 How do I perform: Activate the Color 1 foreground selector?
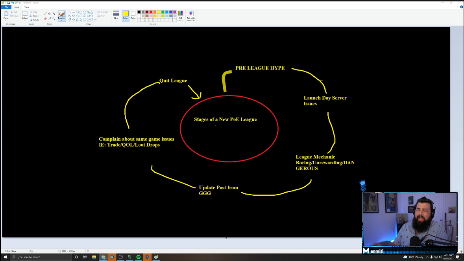(126, 16)
